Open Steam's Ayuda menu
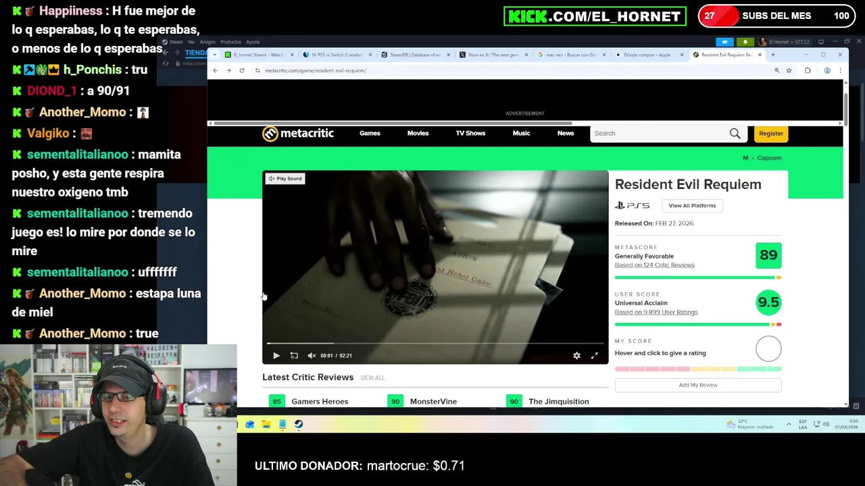 [253, 42]
